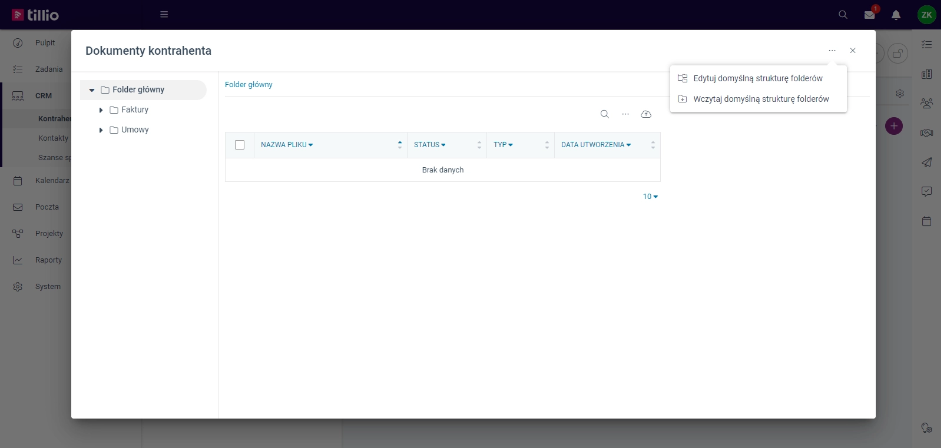Click purple plus add button
Image resolution: width=947 pixels, height=448 pixels.
(894, 126)
